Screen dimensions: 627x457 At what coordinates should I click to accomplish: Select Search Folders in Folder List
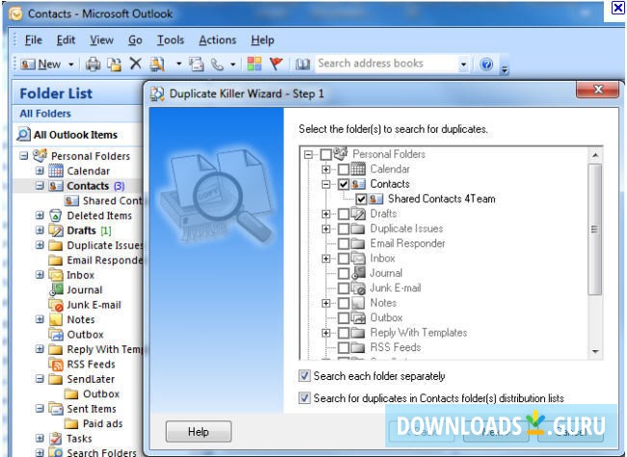pyautogui.click(x=101, y=452)
